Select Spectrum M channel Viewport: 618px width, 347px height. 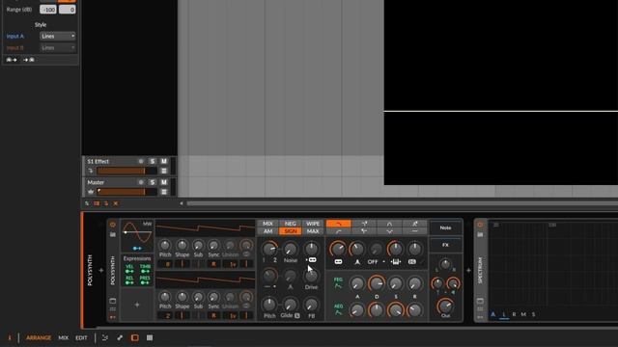[523, 314]
